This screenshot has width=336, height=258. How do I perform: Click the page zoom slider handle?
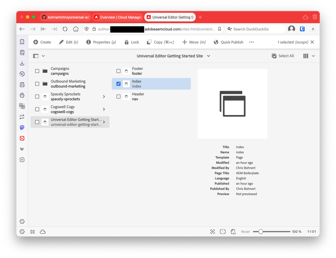coord(261,232)
